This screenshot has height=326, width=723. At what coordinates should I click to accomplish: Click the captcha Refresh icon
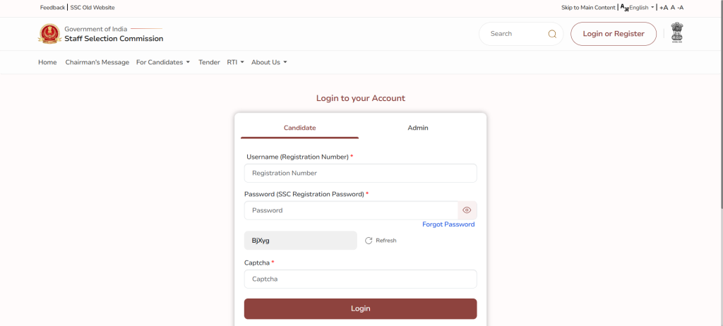[x=369, y=241]
